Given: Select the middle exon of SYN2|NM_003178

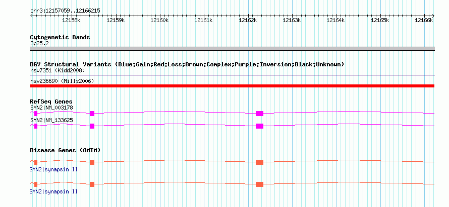Looking at the screenshot, I should 92,114.
